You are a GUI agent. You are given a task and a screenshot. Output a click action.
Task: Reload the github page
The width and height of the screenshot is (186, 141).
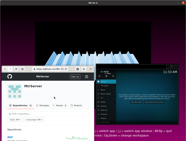(x=16, y=69)
